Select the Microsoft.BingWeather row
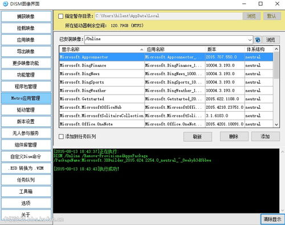Viewport: 285px width, 225px height. coord(166,91)
